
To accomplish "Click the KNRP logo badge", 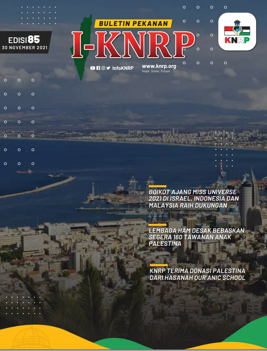I will click(237, 32).
